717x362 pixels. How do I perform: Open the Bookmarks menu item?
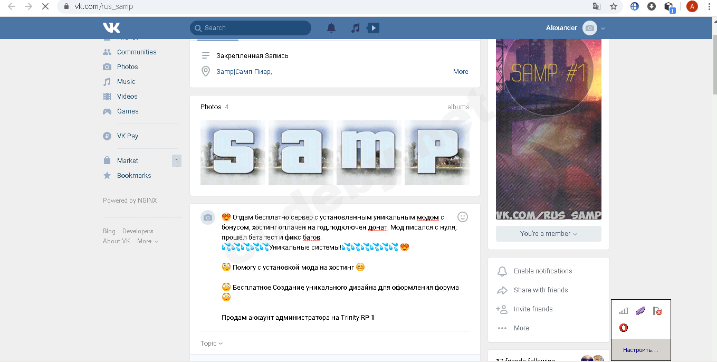click(134, 176)
